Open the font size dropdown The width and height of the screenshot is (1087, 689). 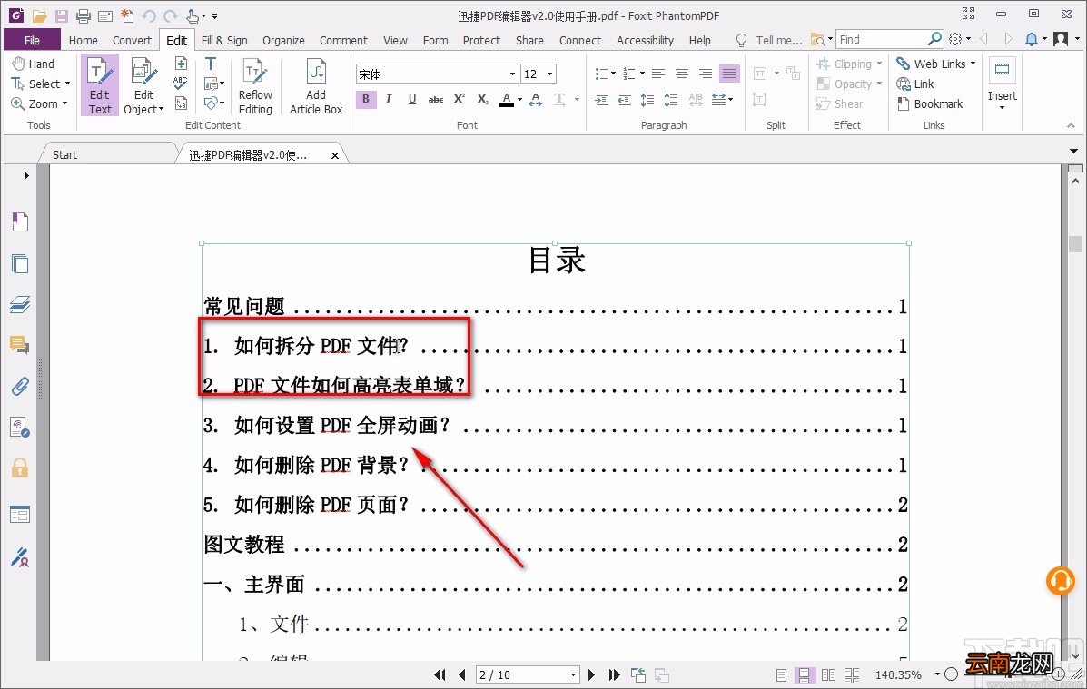tap(549, 74)
